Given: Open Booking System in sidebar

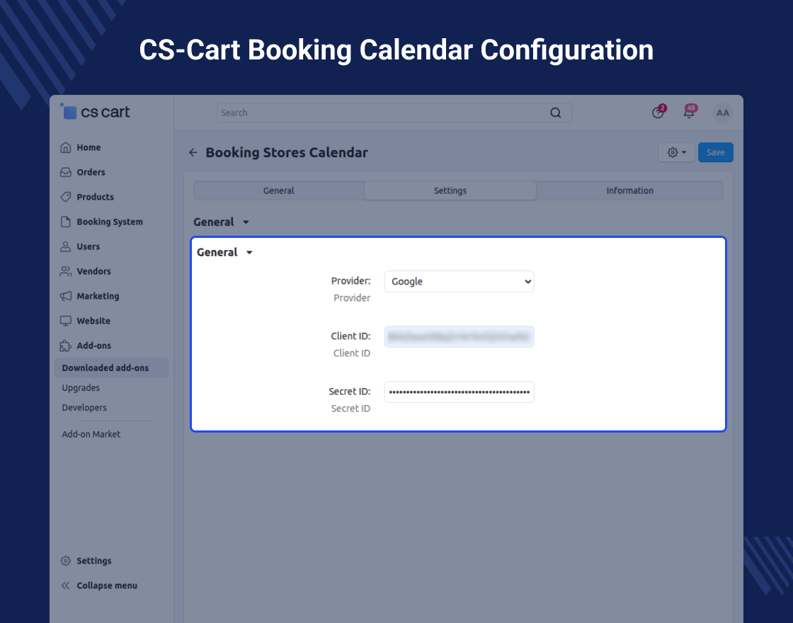Looking at the screenshot, I should (109, 222).
